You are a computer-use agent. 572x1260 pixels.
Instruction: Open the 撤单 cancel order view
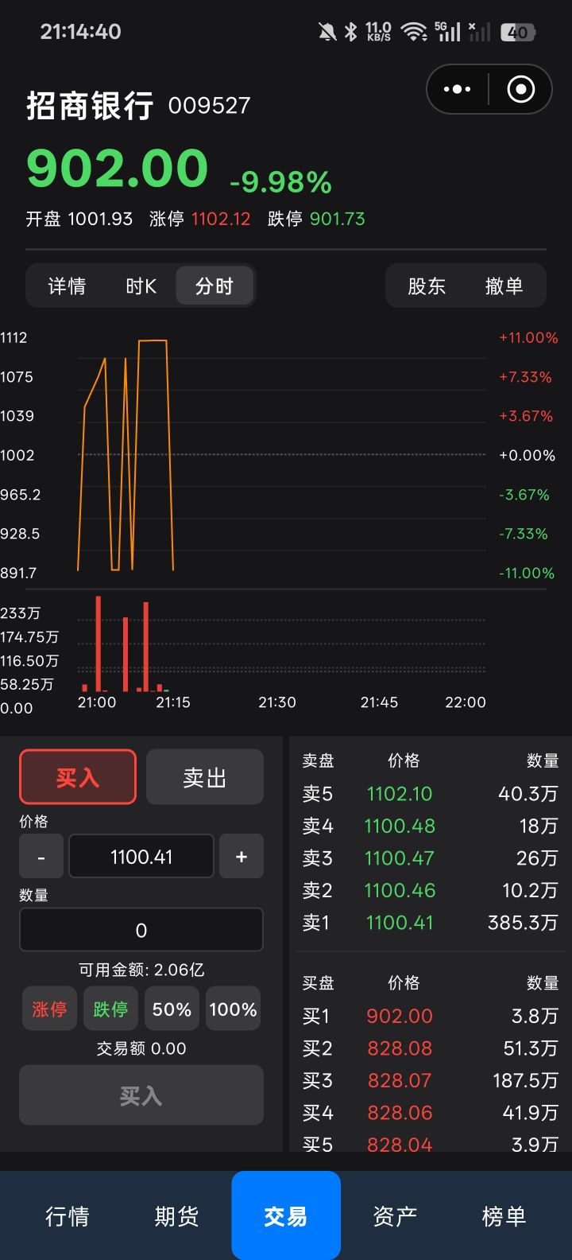coord(504,286)
